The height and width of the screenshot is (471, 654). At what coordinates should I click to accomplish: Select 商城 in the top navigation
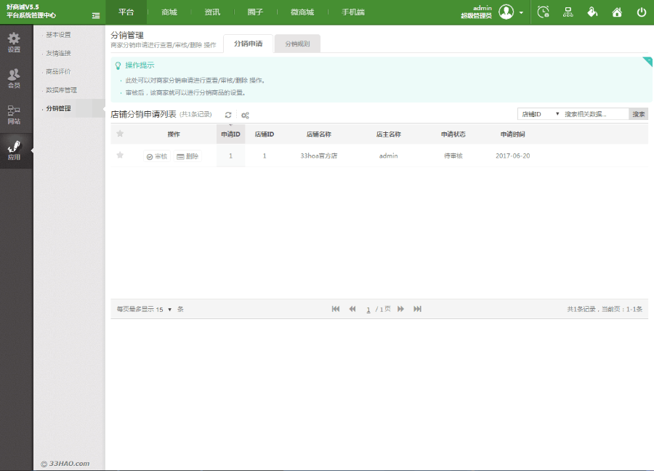tap(169, 12)
